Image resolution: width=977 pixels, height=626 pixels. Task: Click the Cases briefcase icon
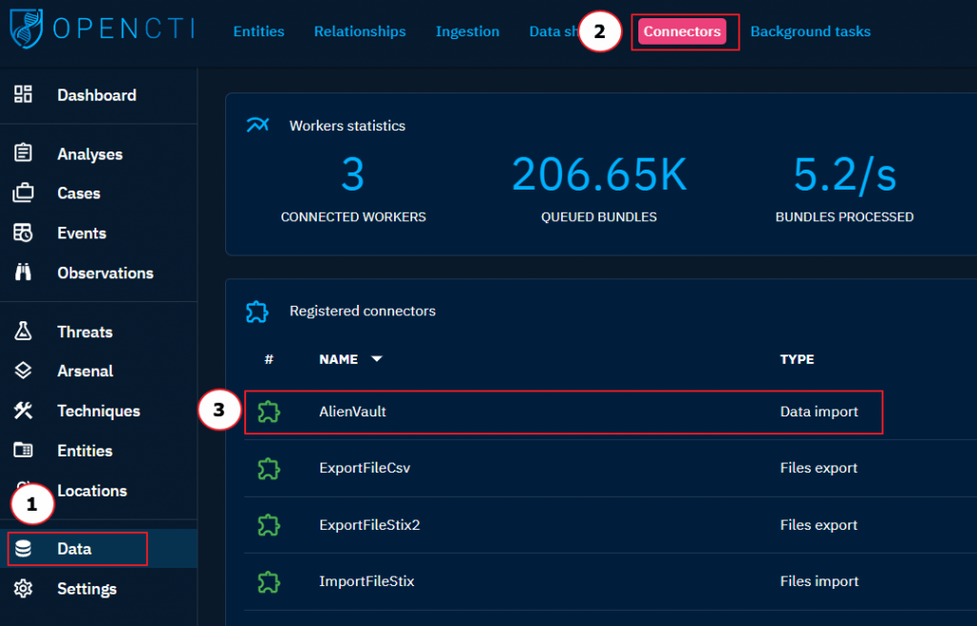(23, 192)
